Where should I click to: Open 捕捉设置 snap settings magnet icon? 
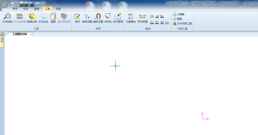point(98,18)
